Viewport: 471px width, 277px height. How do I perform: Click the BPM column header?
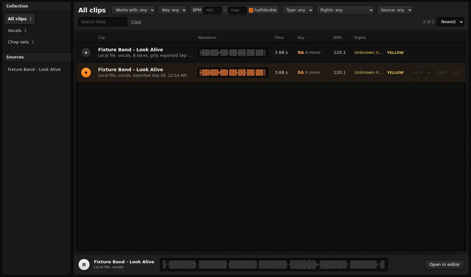point(338,38)
